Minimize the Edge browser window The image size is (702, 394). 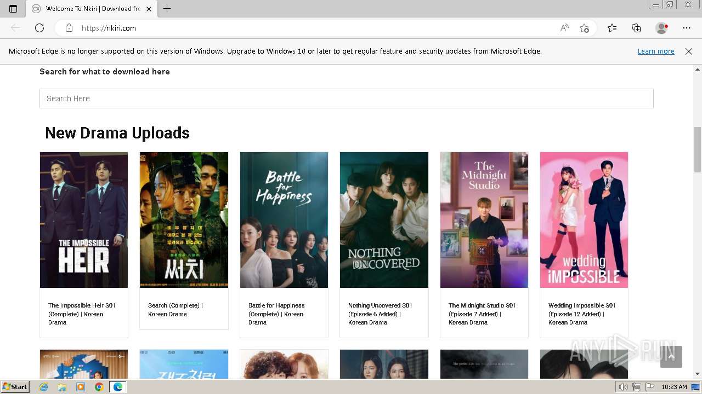(x=655, y=5)
